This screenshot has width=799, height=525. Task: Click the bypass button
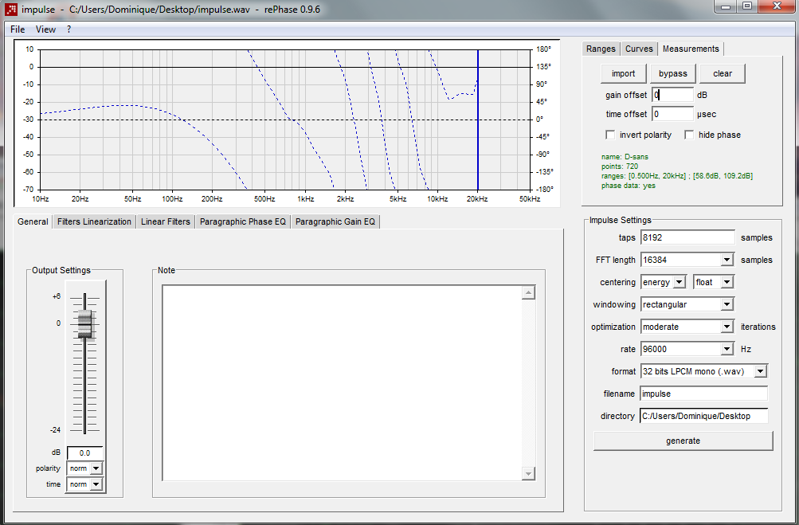(x=672, y=73)
